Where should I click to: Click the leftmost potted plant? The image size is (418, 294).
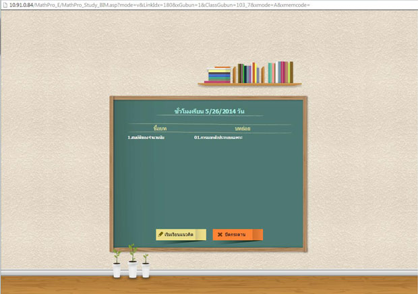(117, 264)
